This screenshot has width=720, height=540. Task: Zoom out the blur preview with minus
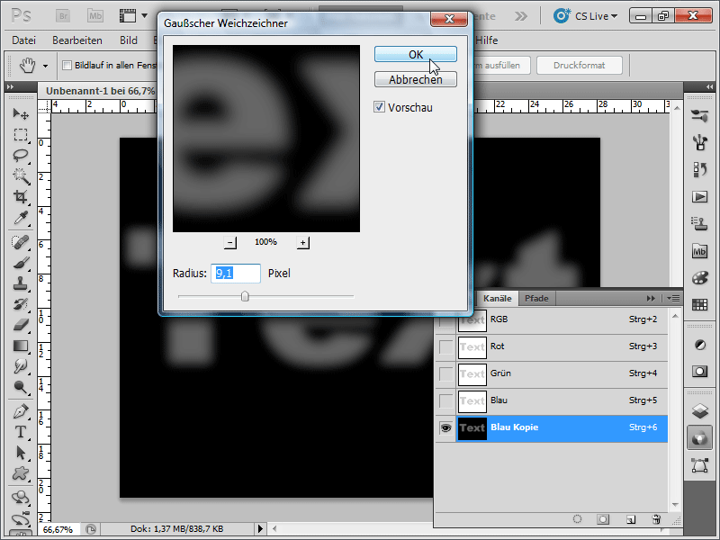click(x=230, y=242)
